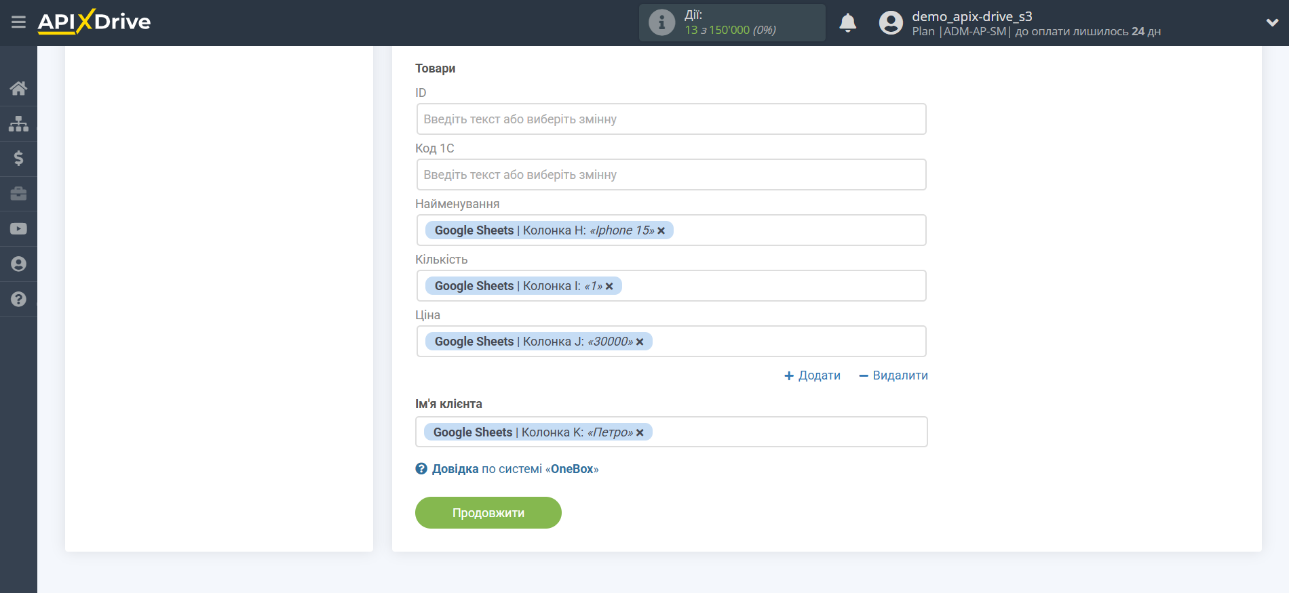The image size is (1289, 593).
Task: Open the home dashboard icon
Action: tap(18, 88)
